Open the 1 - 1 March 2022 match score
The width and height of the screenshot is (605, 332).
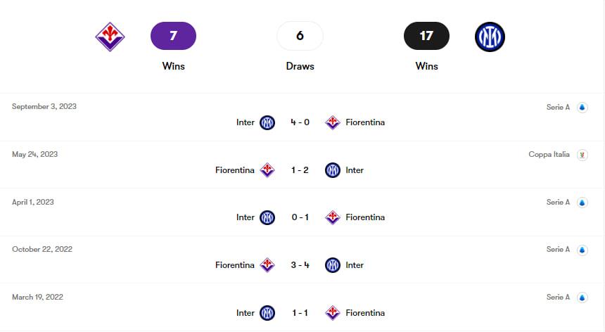pyautogui.click(x=300, y=313)
